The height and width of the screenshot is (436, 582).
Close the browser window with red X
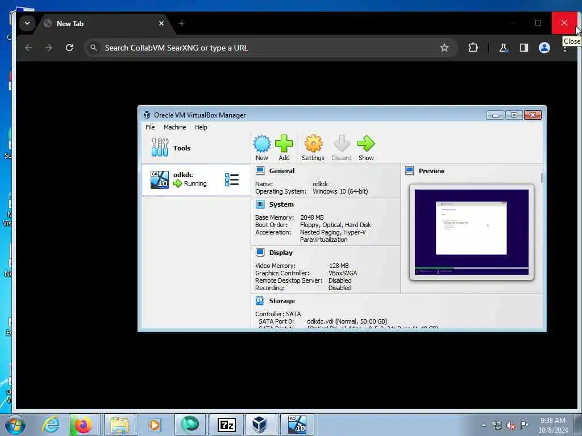point(564,23)
